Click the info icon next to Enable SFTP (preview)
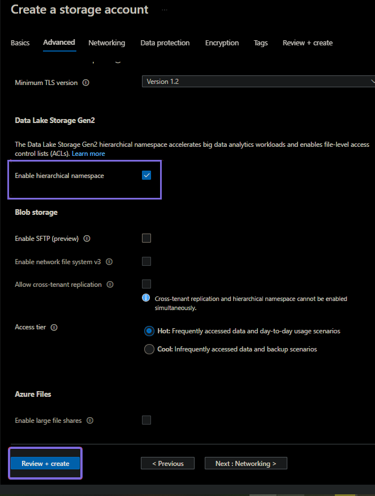Image resolution: width=375 pixels, height=496 pixels. click(x=87, y=239)
